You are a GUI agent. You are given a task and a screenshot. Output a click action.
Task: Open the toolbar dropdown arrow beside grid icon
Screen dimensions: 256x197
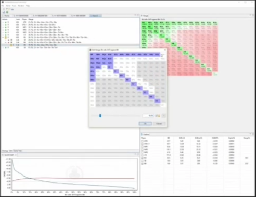tap(10, 9)
